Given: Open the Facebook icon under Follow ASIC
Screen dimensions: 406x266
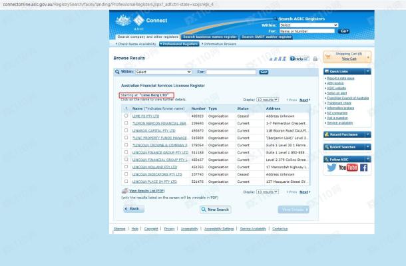Looking at the screenshot, I should click(x=363, y=168).
